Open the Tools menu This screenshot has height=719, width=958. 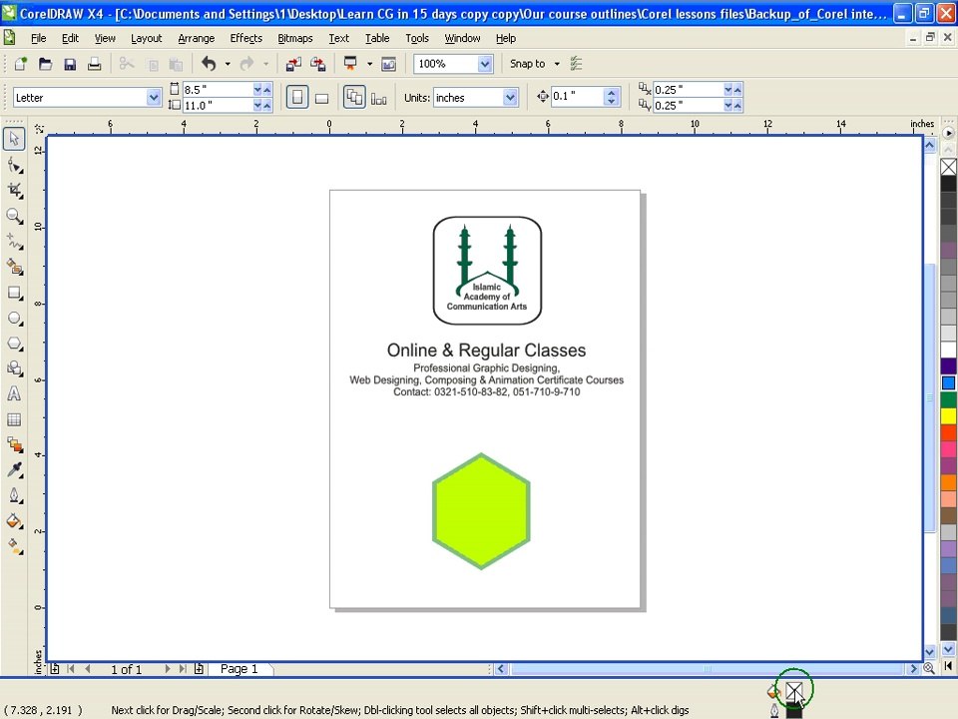417,38
